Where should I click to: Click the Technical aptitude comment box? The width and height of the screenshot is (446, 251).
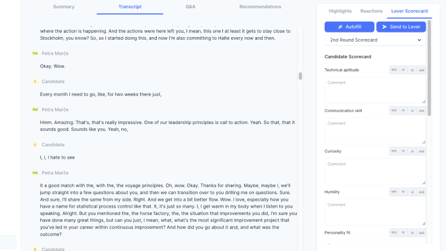(375, 89)
